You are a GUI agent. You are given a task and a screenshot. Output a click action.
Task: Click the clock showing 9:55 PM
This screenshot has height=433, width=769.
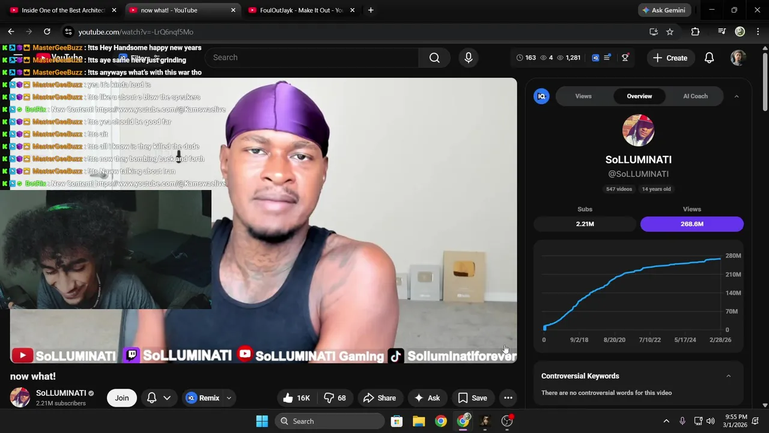pos(736,417)
